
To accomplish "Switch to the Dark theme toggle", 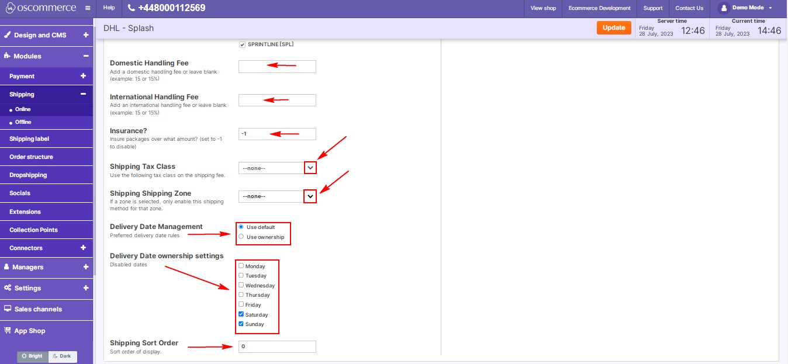I will click(x=63, y=356).
